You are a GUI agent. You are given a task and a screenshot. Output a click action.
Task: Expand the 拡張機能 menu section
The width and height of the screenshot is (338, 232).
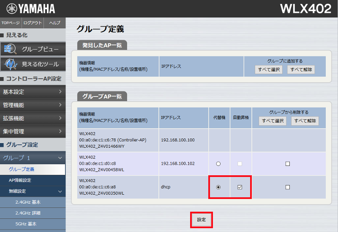tap(33, 118)
